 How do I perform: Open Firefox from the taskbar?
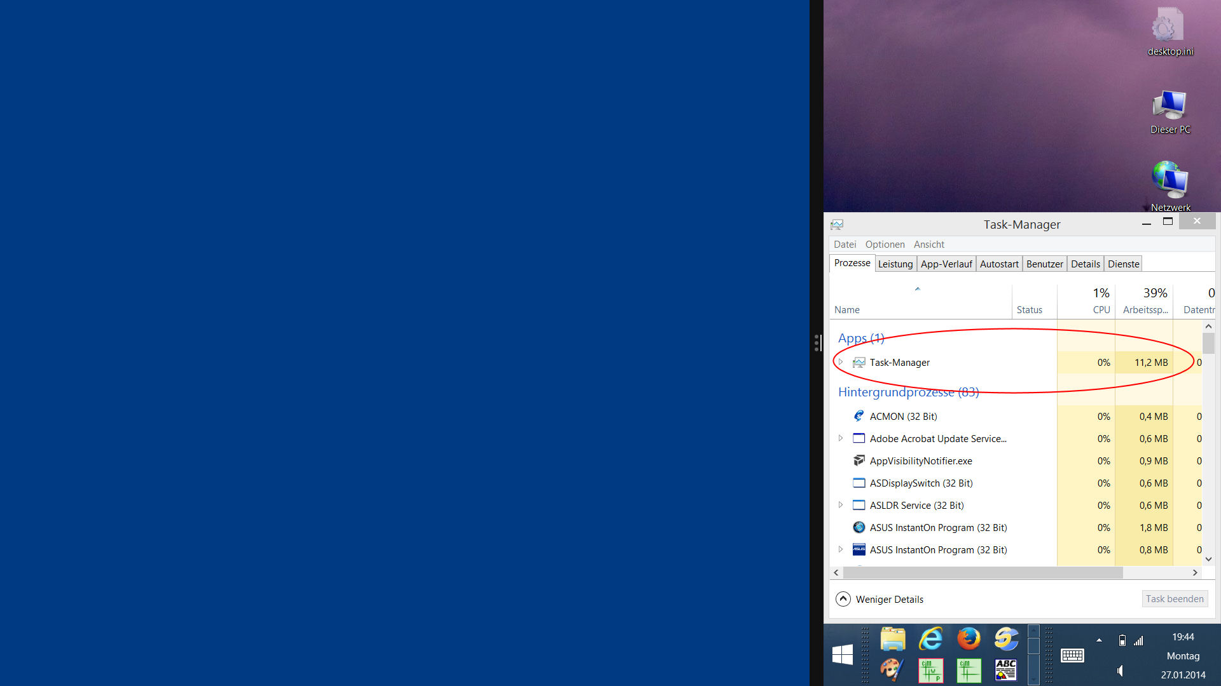point(969,638)
